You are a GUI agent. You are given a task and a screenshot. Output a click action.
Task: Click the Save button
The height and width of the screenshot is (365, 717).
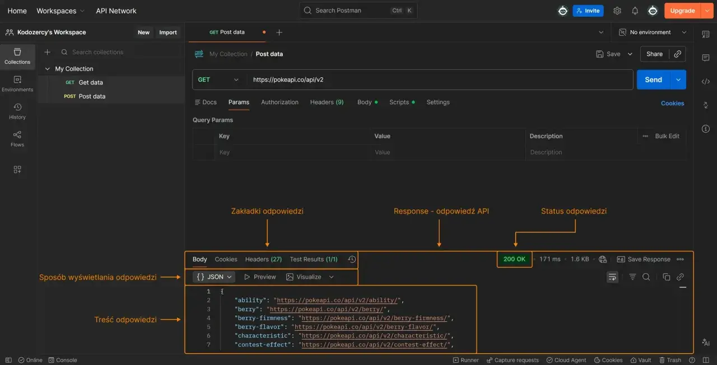[608, 54]
